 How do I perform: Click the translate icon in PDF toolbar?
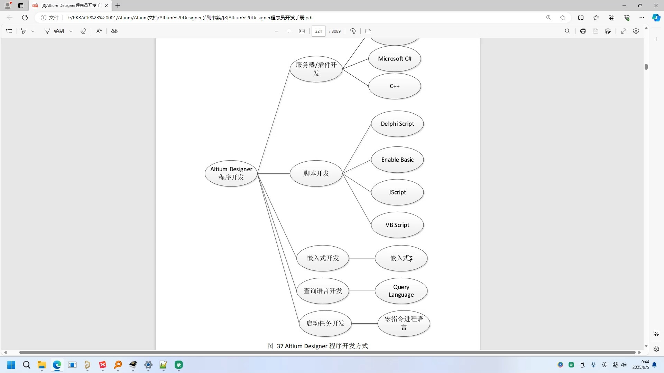tap(114, 31)
